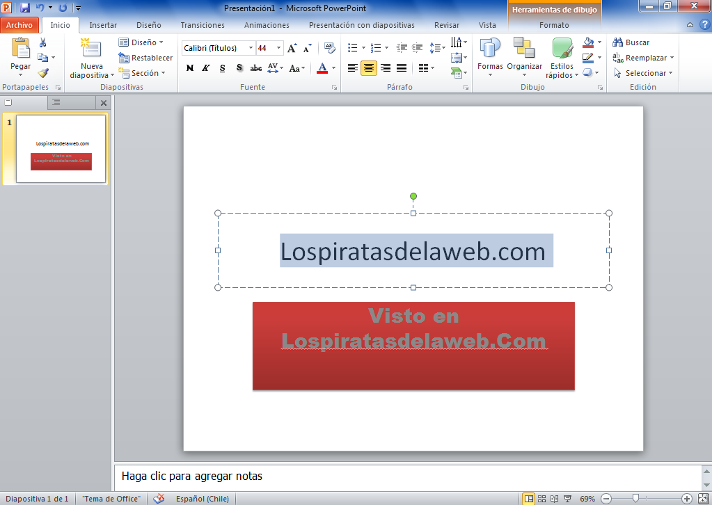712x505 pixels.
Task: Click the Redo icon in title bar
Action: (63, 8)
